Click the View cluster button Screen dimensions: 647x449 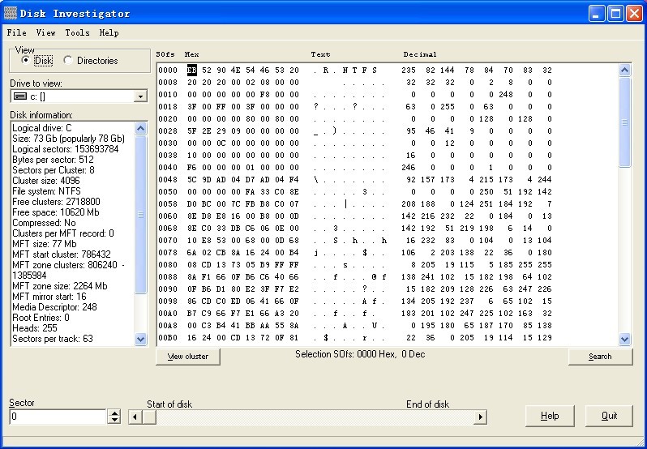(x=187, y=357)
